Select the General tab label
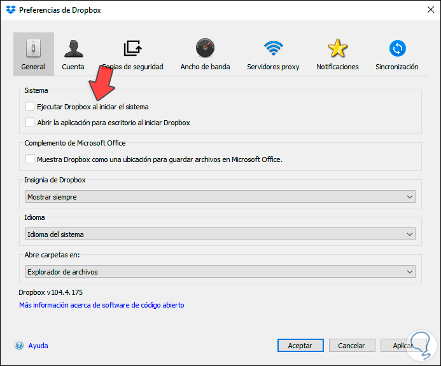 33,67
